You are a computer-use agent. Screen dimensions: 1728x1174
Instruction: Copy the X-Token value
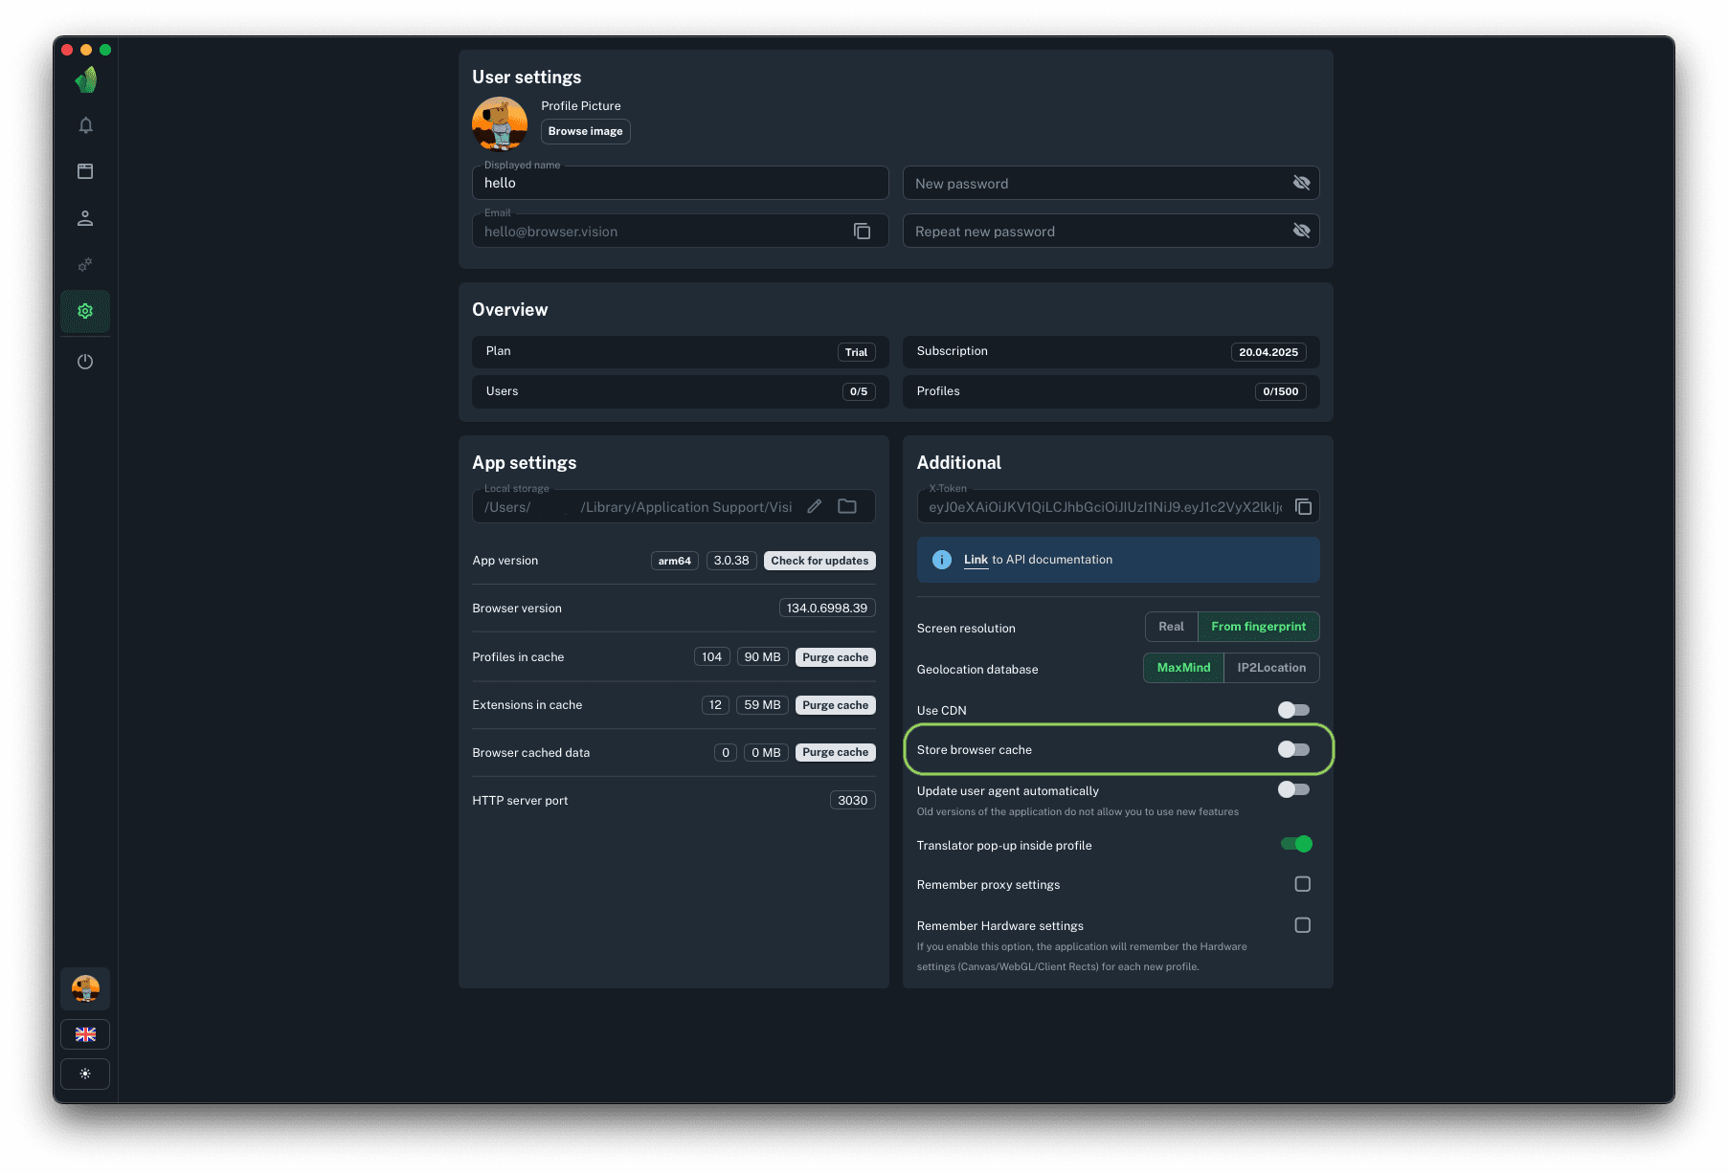1303,507
